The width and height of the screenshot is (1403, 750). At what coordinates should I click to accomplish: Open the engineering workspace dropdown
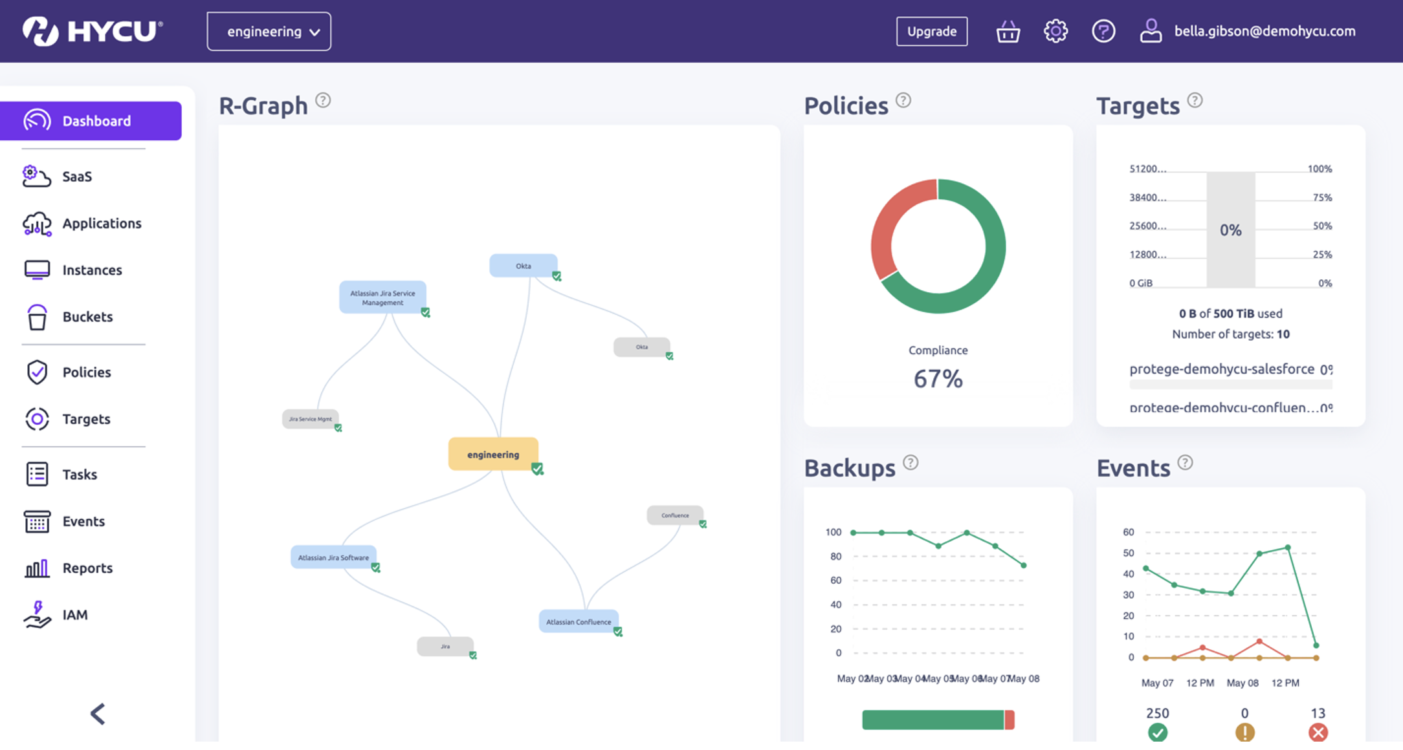[x=269, y=30]
